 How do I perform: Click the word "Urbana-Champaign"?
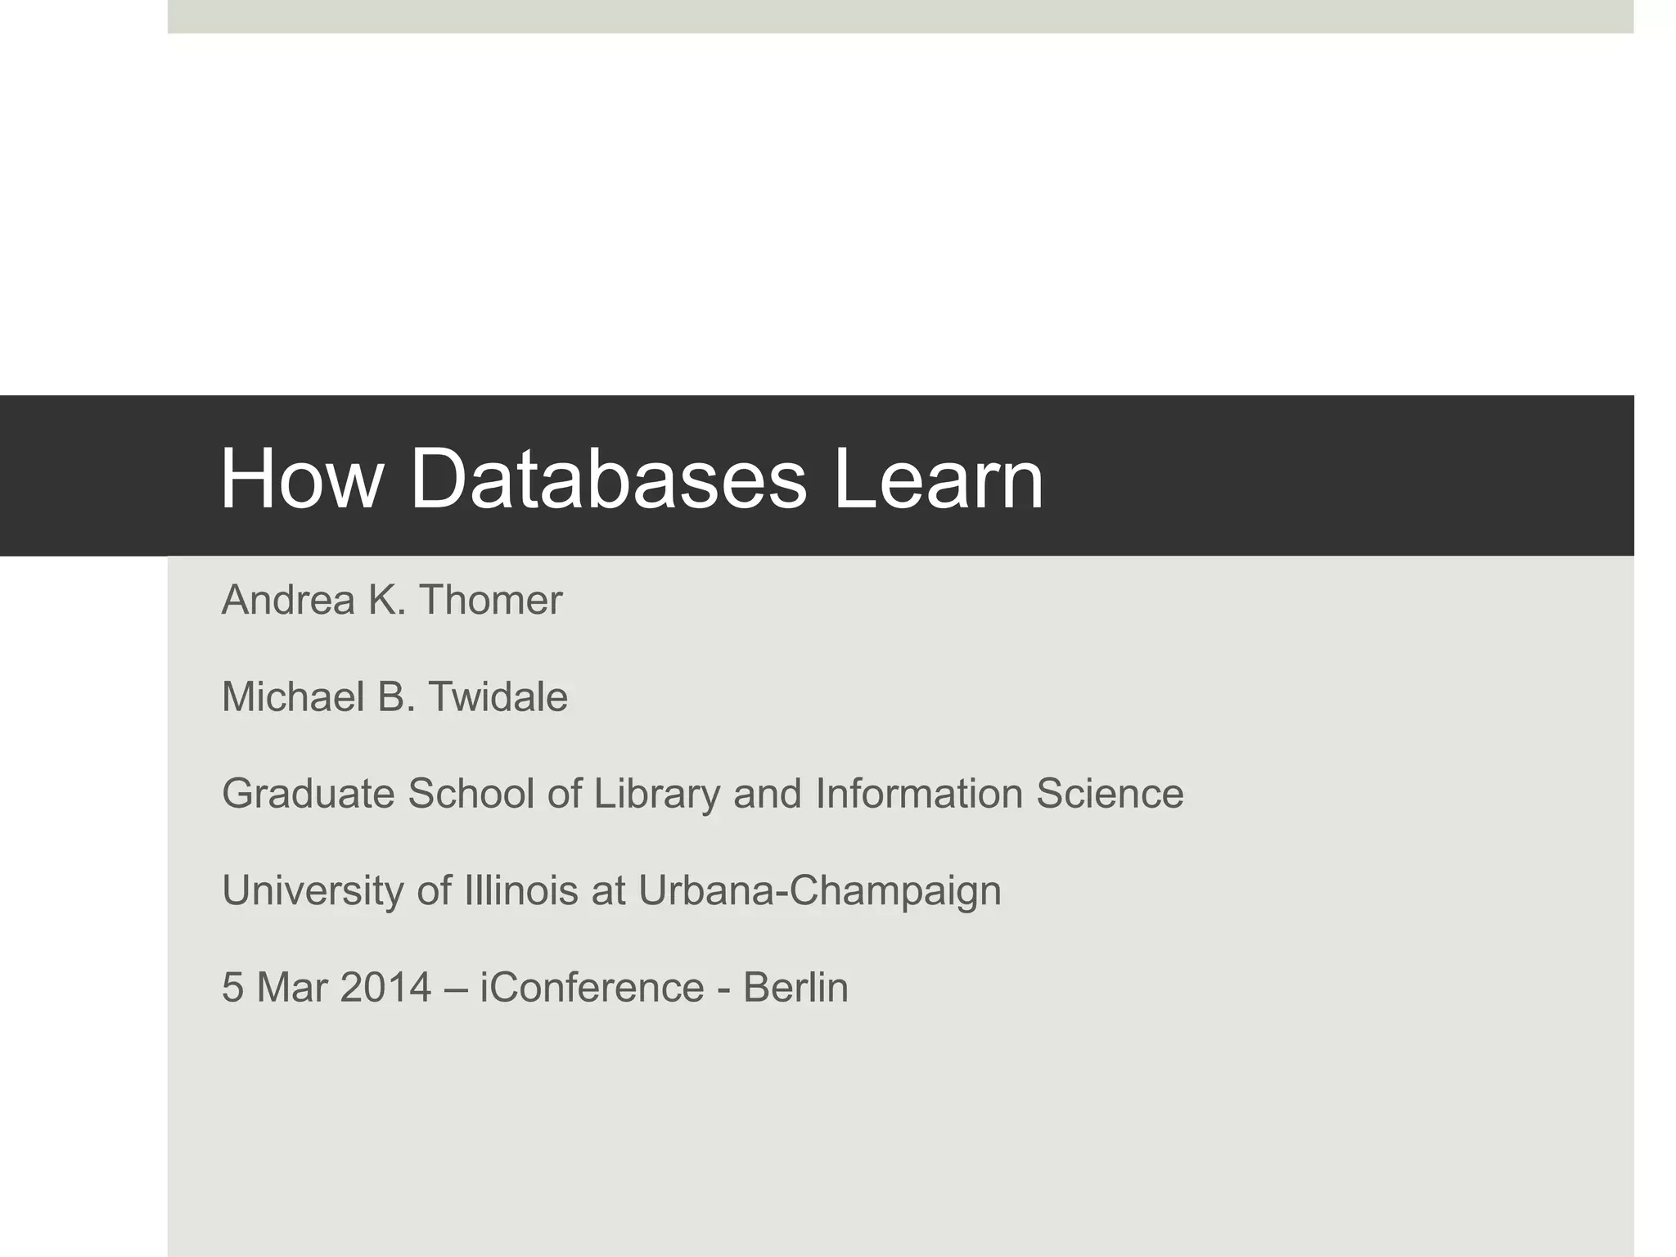click(x=819, y=890)
